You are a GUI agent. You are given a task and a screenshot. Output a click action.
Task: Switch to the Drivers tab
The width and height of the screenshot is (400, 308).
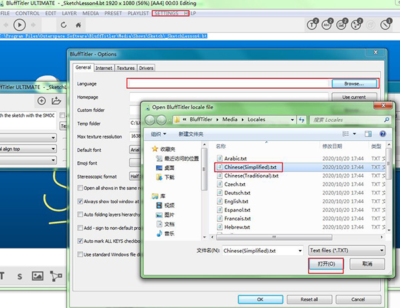(x=146, y=68)
